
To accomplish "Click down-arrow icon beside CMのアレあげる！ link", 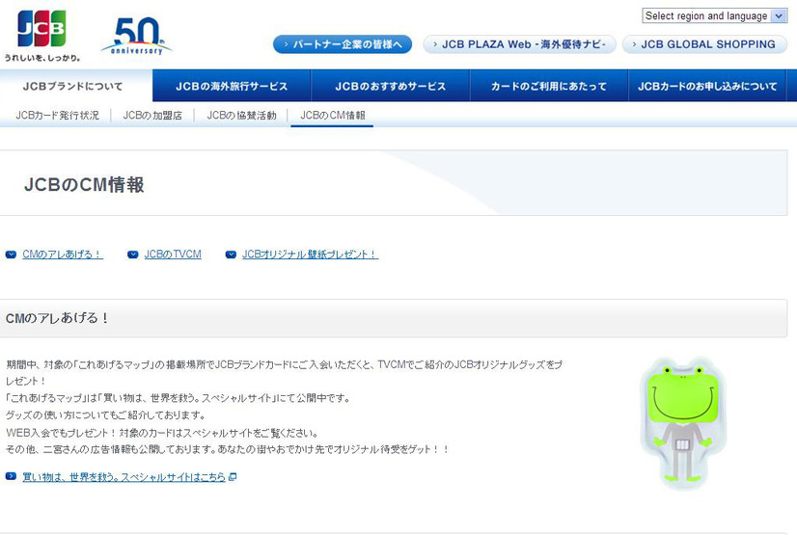I will coord(11,254).
